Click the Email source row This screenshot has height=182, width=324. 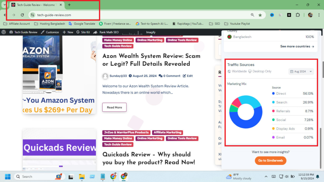click(x=293, y=137)
